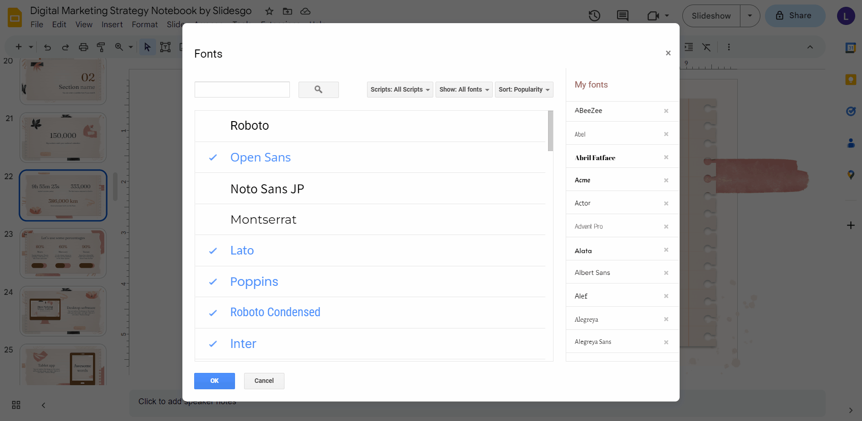
Task: Remove Albert Sans from My fonts
Action: (666, 273)
